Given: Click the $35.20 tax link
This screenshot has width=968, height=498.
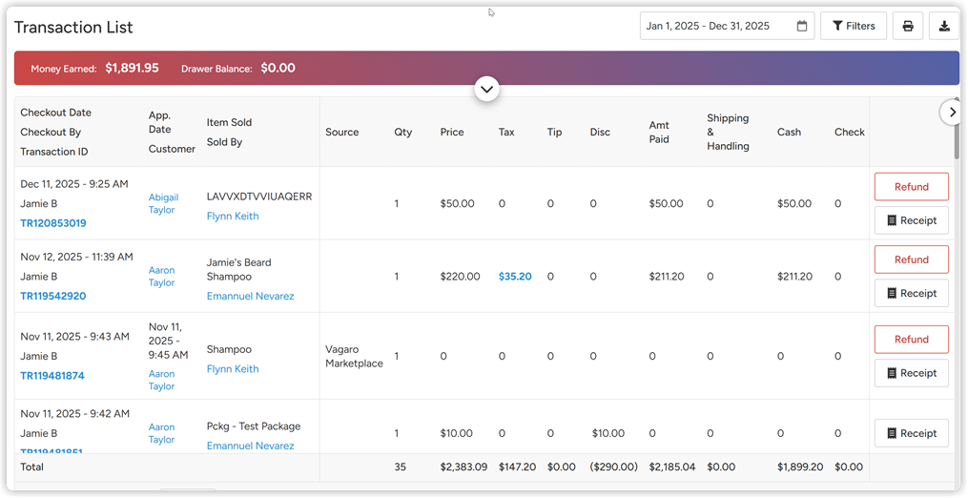Looking at the screenshot, I should (515, 276).
